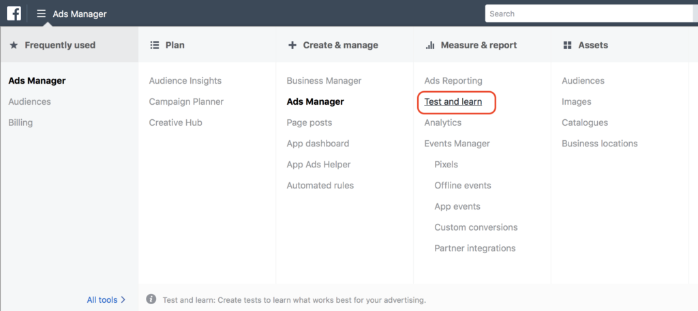Open Billing in Frequently used
This screenshot has height=311, width=698.
20,123
